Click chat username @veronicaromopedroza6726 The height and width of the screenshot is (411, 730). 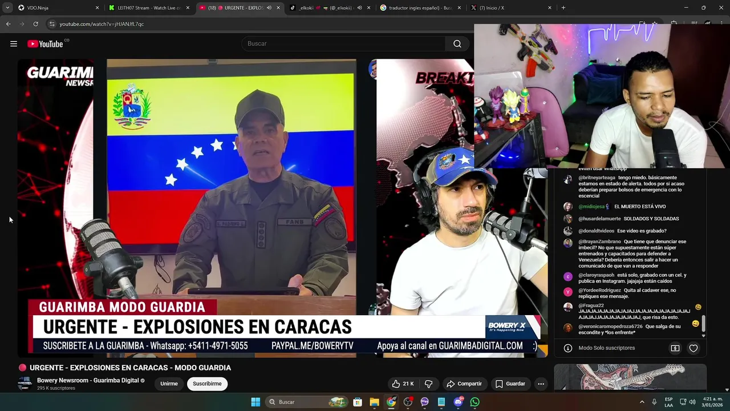(610, 327)
